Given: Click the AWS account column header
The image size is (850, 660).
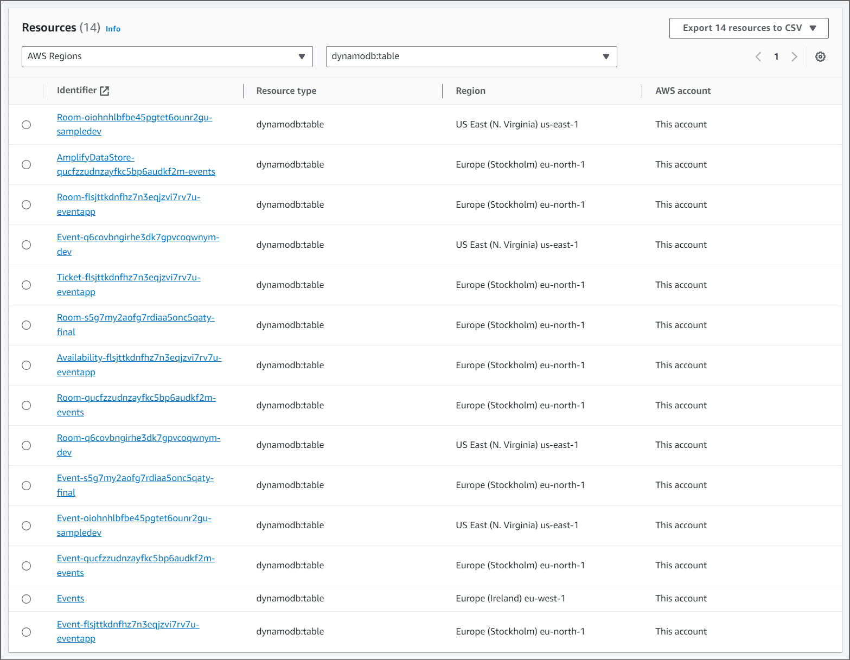Looking at the screenshot, I should tap(683, 91).
